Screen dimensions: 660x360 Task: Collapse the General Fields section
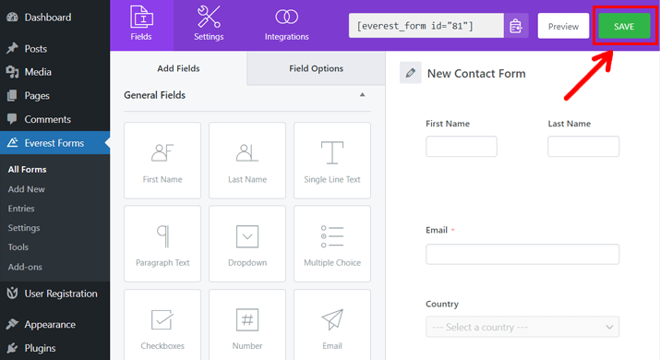tap(362, 95)
